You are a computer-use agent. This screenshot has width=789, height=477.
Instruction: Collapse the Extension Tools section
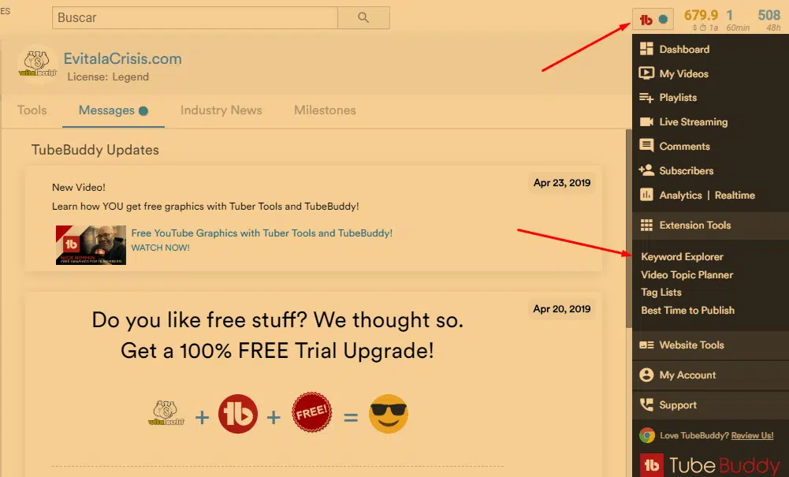point(710,225)
